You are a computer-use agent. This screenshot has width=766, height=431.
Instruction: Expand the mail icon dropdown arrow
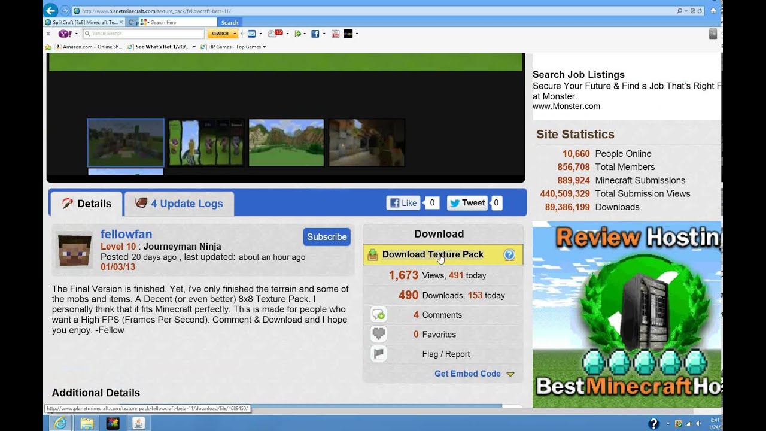[x=260, y=34]
